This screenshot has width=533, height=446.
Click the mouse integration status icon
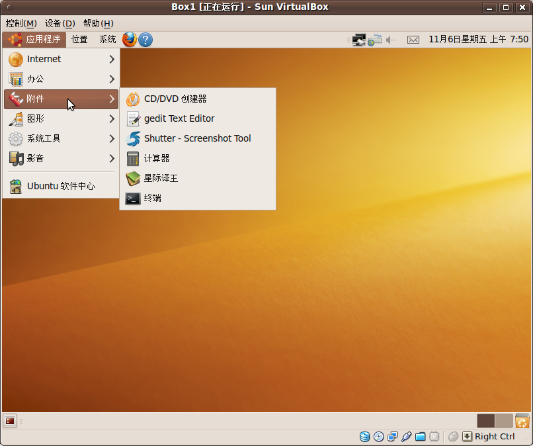(453, 437)
